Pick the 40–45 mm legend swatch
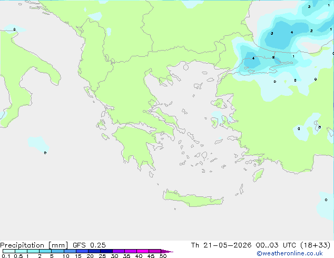Viewport: 334px width, 258px height. tap(143, 251)
